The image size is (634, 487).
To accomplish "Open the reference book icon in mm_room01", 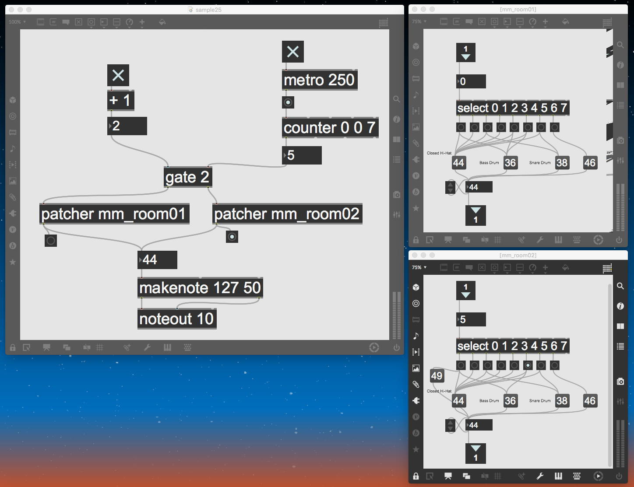I will tap(620, 85).
